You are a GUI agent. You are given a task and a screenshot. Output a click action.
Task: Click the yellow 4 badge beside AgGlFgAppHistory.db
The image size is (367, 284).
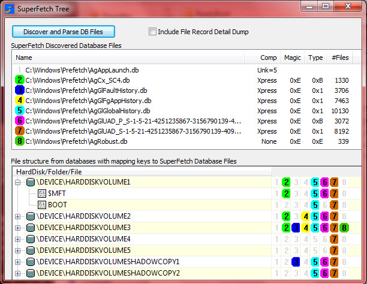click(20, 101)
